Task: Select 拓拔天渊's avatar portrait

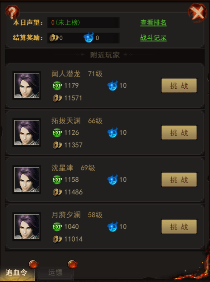Action: (27, 132)
